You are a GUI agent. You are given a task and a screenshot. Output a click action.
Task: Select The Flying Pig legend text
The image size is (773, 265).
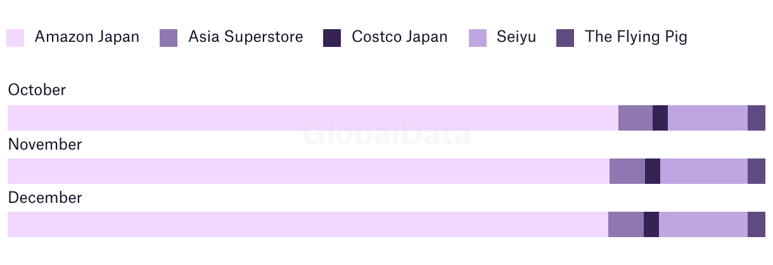click(x=636, y=37)
